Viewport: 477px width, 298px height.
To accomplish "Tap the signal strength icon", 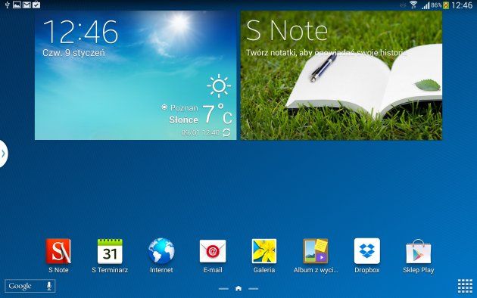I will click(x=426, y=5).
